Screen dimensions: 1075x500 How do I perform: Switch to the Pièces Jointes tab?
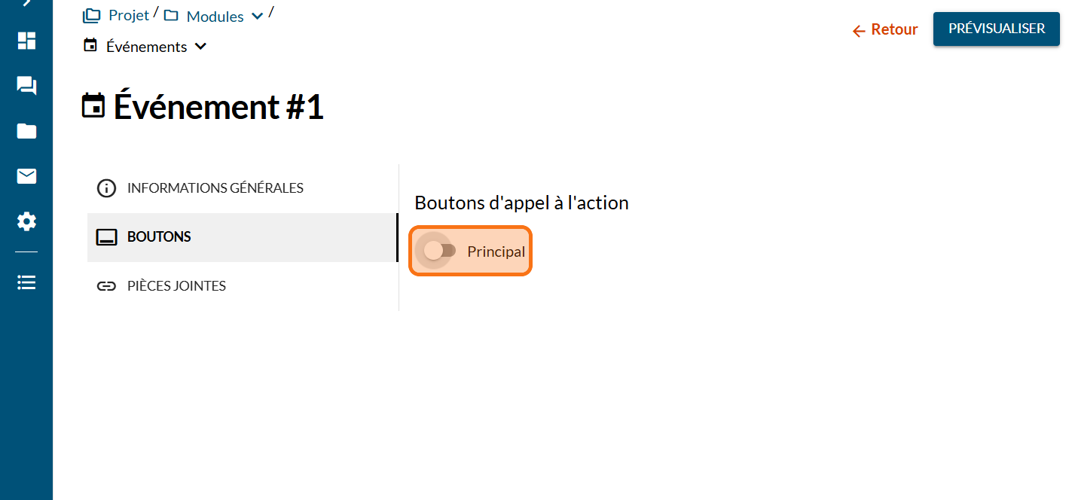[x=176, y=286]
